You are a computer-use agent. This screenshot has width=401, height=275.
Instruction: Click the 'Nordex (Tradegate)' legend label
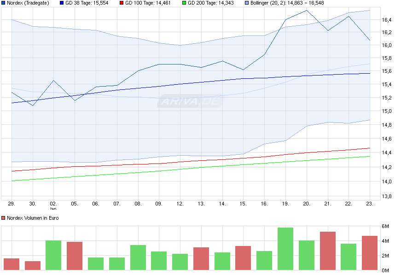click(28, 3)
